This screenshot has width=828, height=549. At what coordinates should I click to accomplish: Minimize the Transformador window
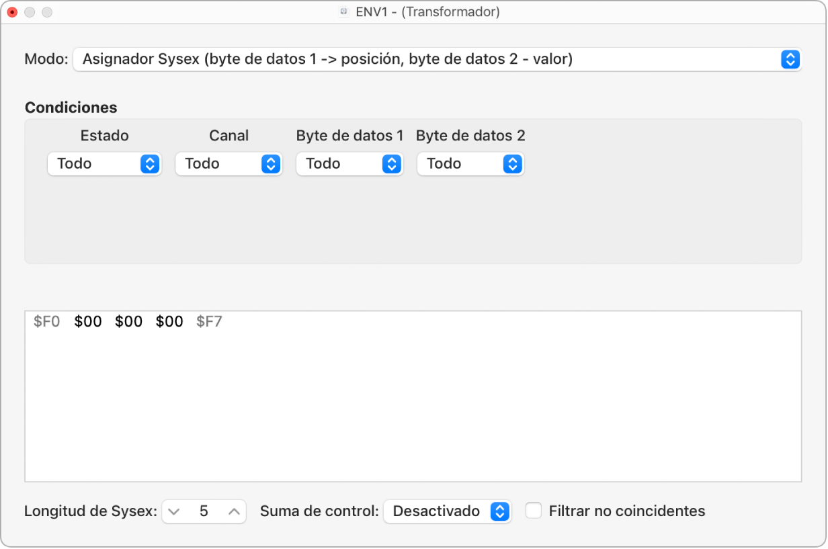point(30,12)
